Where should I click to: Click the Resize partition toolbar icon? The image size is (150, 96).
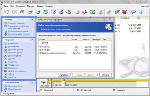click(x=45, y=12)
